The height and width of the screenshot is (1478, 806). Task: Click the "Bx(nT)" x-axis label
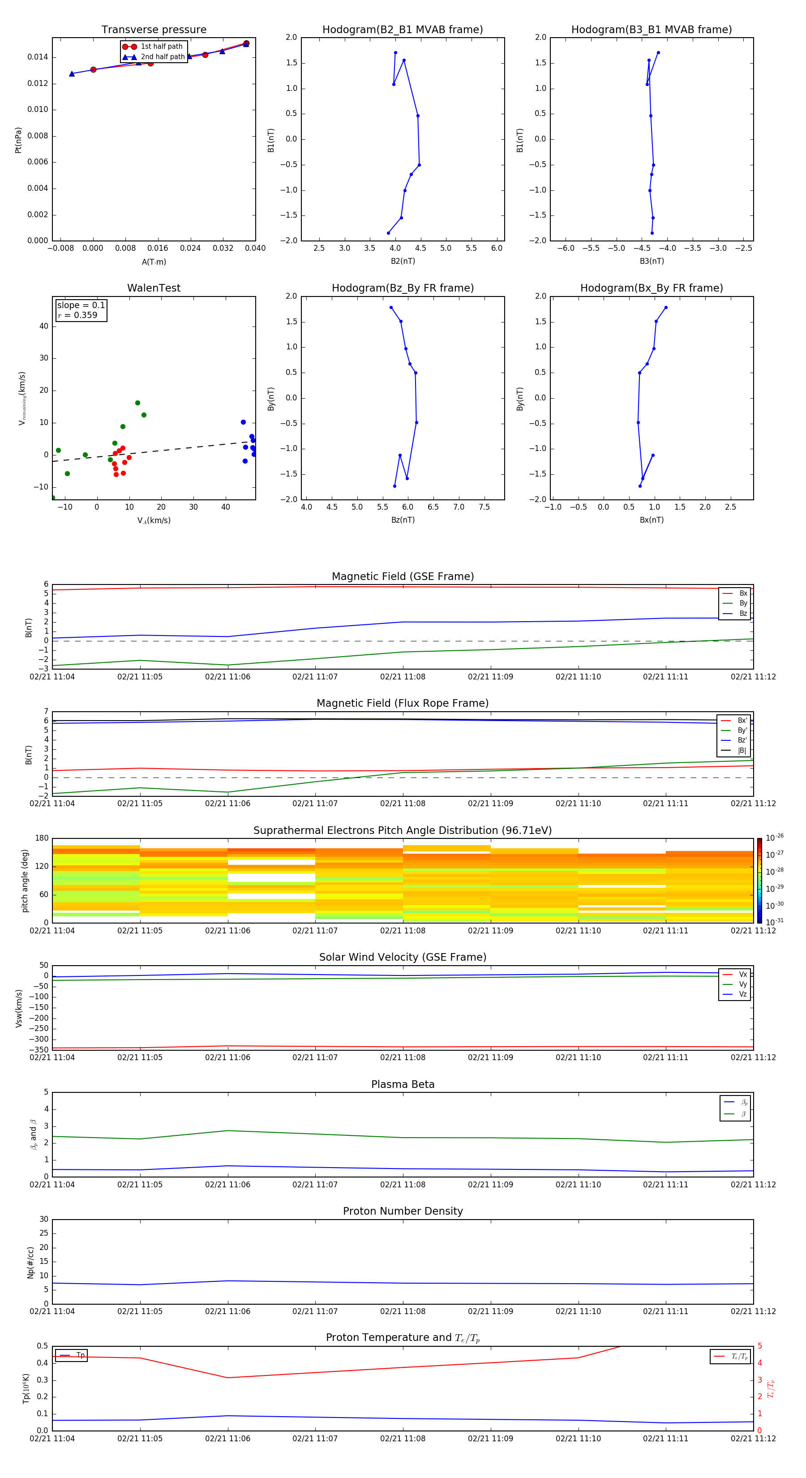652,520
